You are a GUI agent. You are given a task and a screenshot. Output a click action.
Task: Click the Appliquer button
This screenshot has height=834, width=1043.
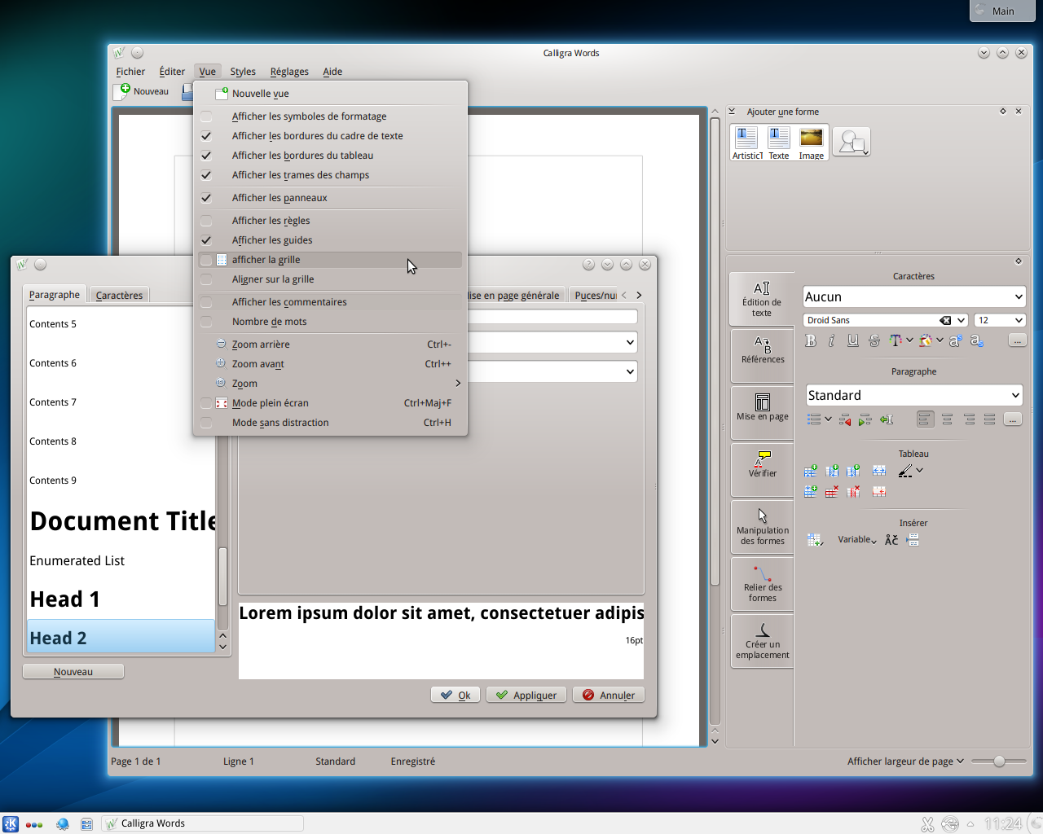click(526, 695)
